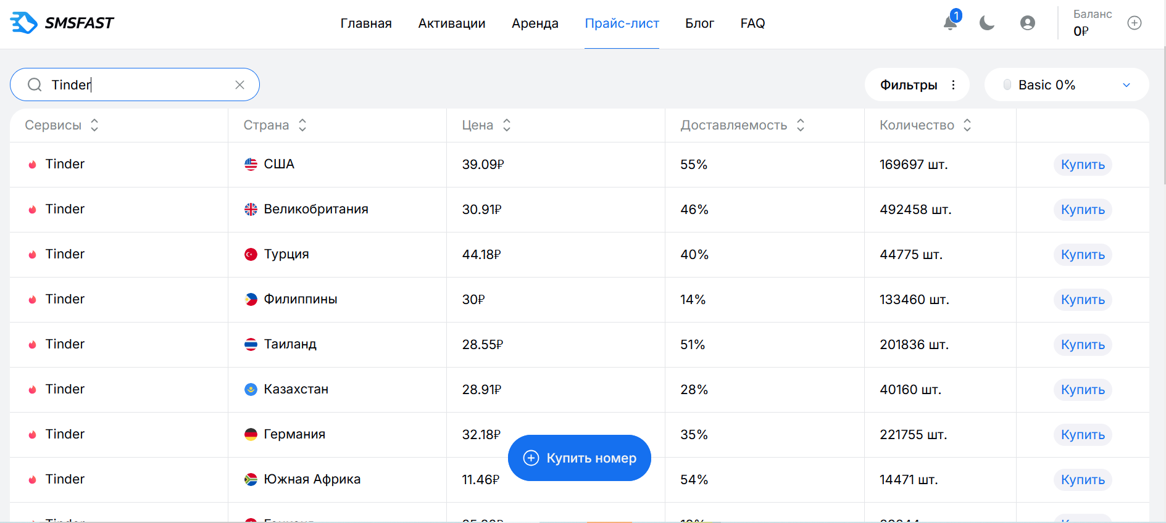1166x523 pixels.
Task: Click the Баланс 0₽ amount
Action: [x=1081, y=31]
